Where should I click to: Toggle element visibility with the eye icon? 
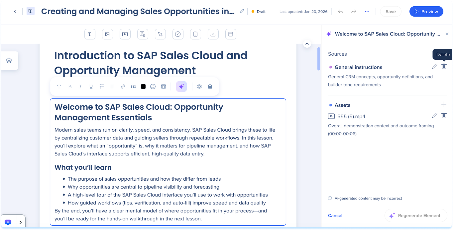tap(199, 86)
